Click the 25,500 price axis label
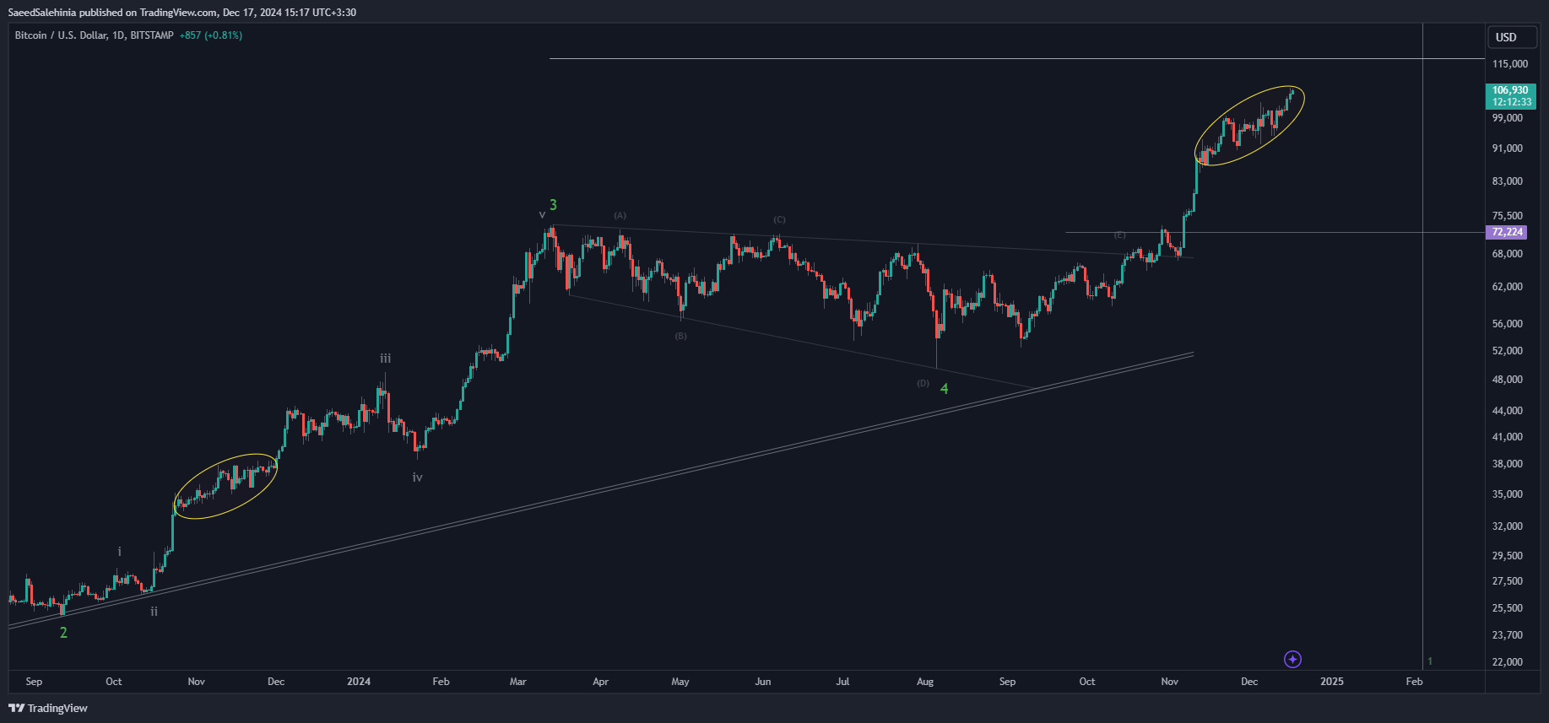Screen dimensions: 1549x723 click(1508, 608)
